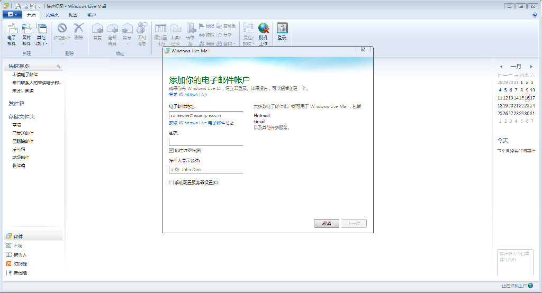Click the sign in (登录) icon
This screenshot has height=293, width=542.
click(282, 32)
